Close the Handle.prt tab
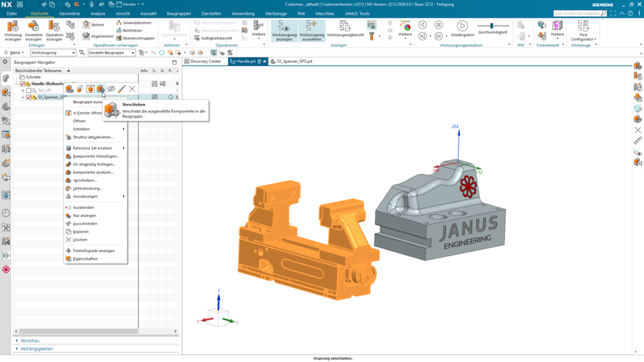644x362 pixels. pyautogui.click(x=264, y=61)
